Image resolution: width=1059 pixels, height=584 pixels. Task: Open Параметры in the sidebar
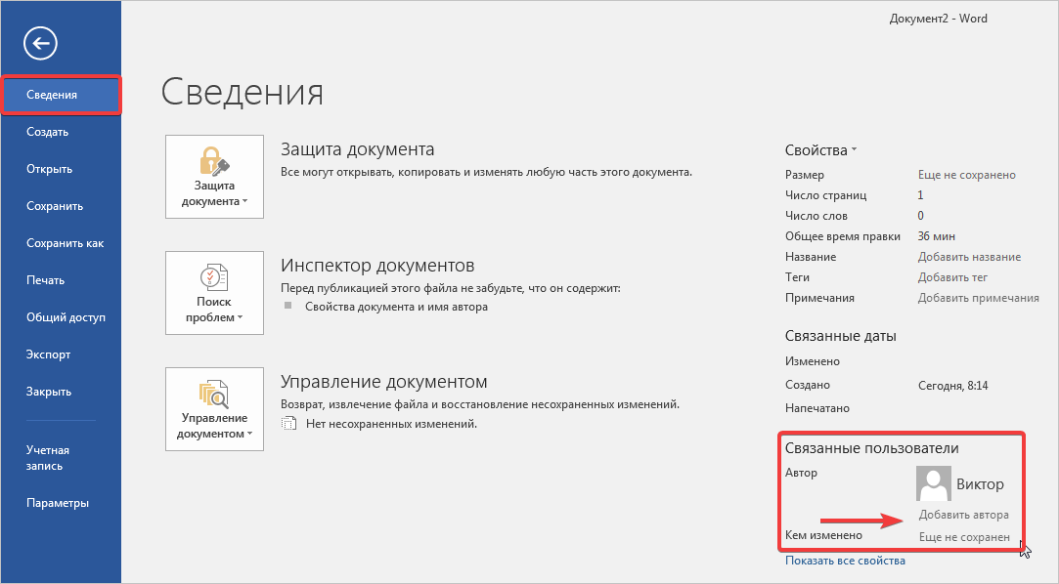tap(58, 503)
